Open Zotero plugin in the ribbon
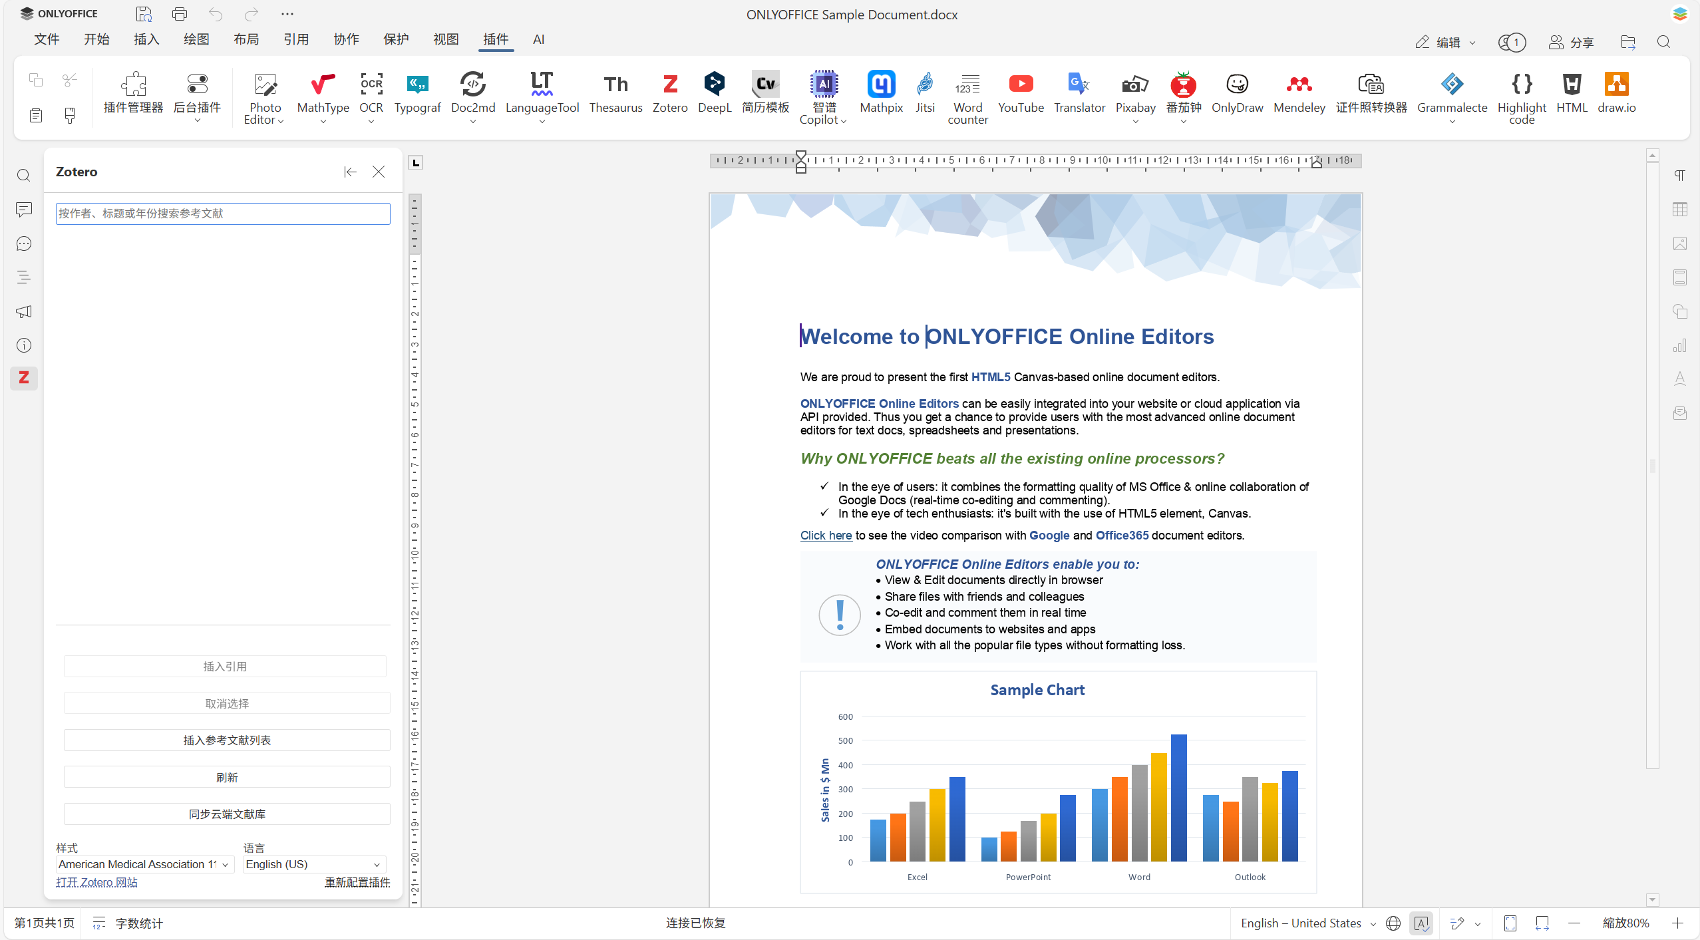This screenshot has width=1700, height=940. 669,94
